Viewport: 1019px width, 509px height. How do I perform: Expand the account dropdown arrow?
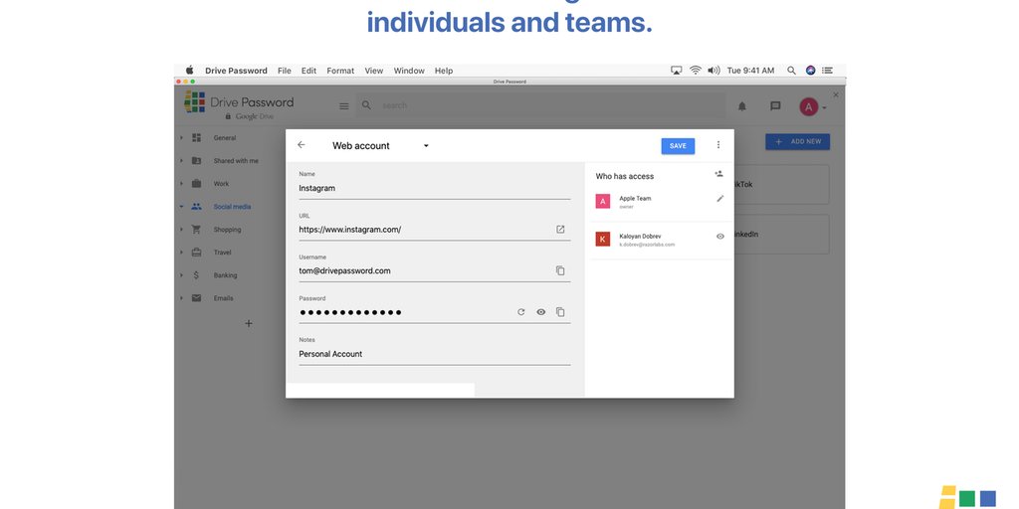pos(824,107)
